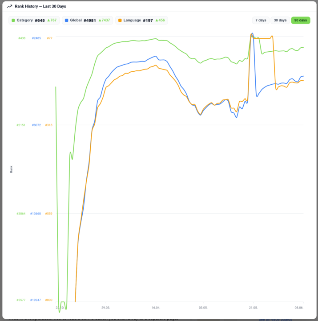Click the 08.06. date tick
The height and width of the screenshot is (321, 318).
299,308
